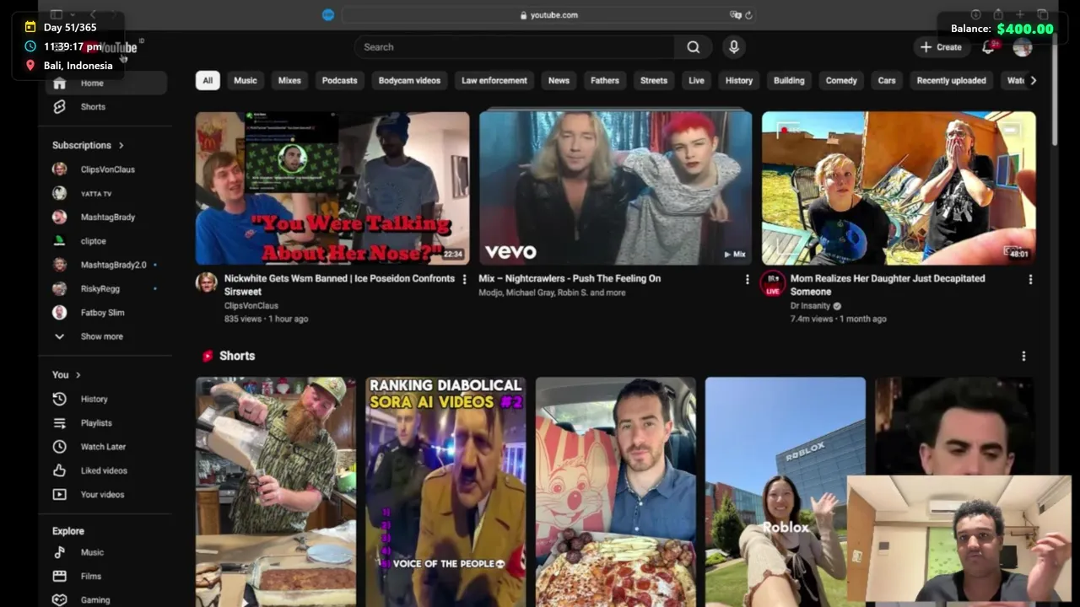Click the ClipsVonClaus channel avatar under video
Screen dimensions: 1080x607
(207, 282)
